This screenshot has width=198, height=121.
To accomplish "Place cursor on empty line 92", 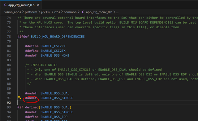I will click(x=107, y=103).
